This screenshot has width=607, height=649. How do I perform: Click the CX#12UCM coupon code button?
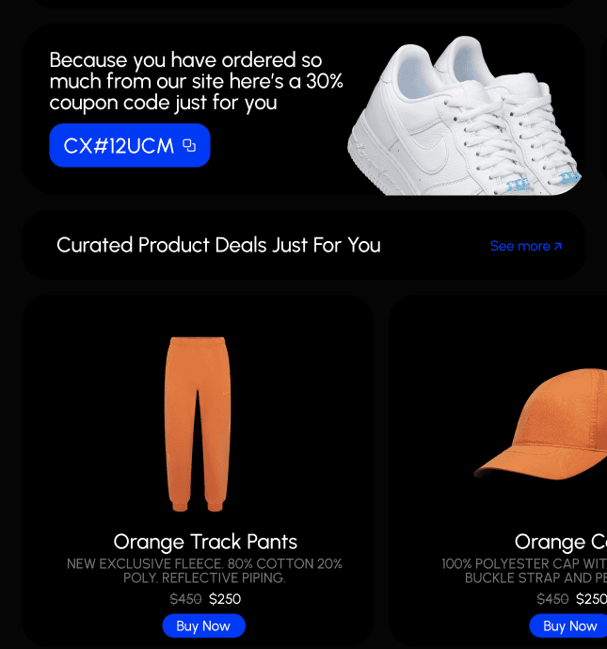point(130,145)
